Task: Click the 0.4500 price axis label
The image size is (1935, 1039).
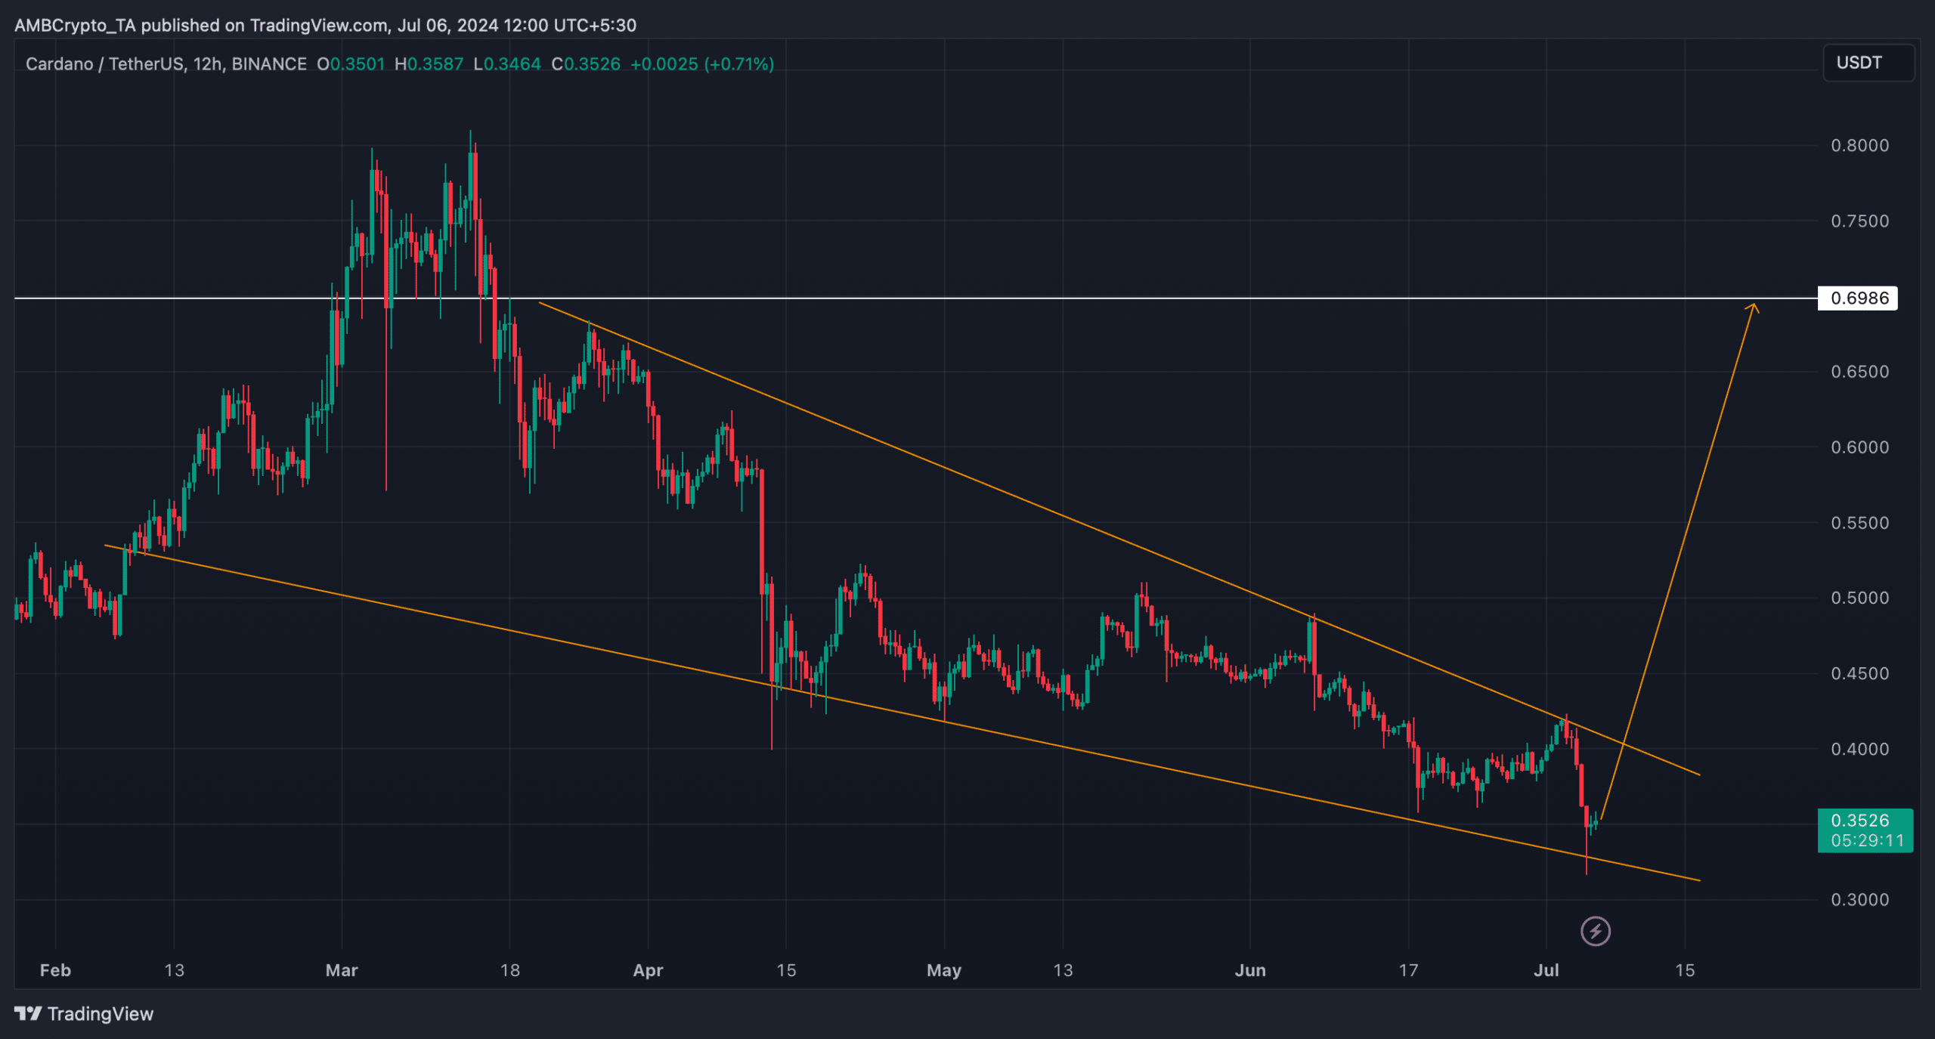Action: tap(1859, 673)
